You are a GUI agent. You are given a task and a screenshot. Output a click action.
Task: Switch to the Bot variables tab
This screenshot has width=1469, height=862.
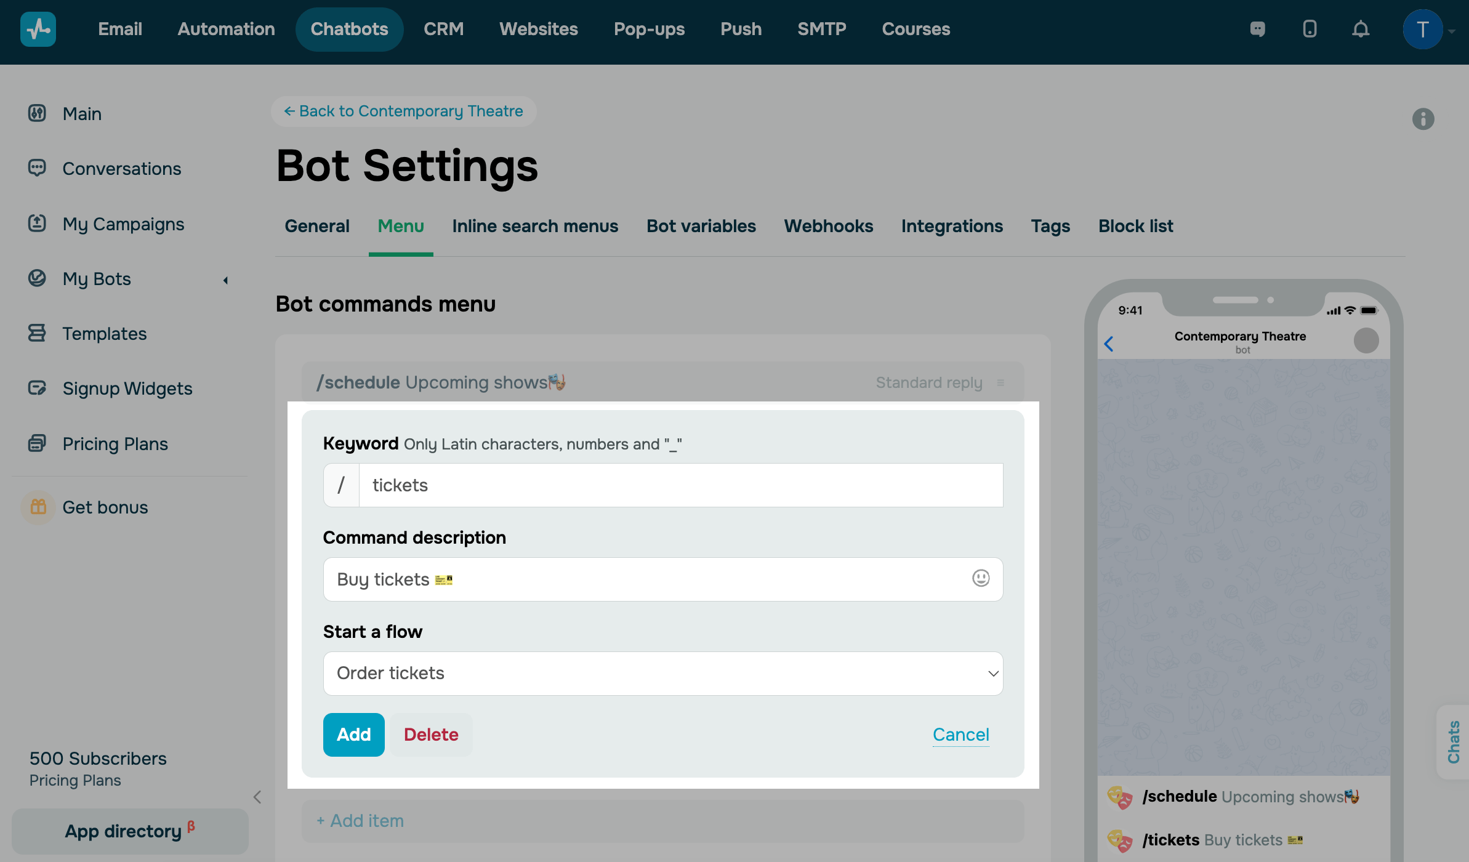tap(701, 226)
